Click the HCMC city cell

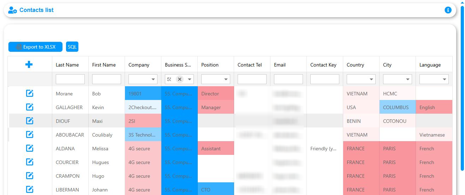(398, 94)
